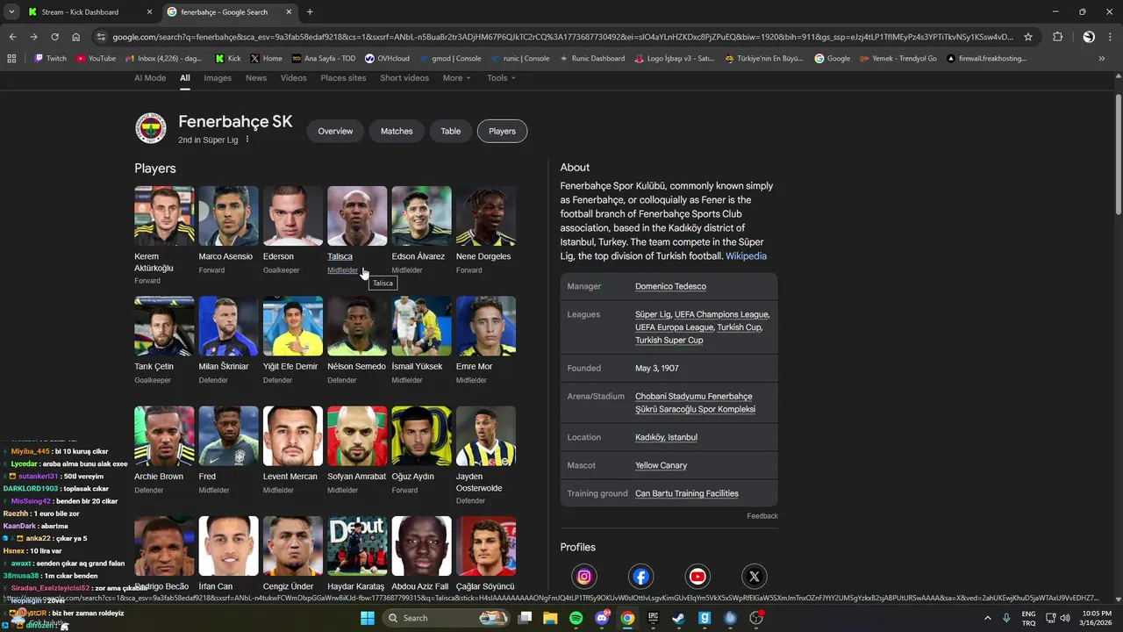Viewport: 1123px width, 632px height.
Task: Open the tab search dropdown arrow
Action: [x=11, y=12]
